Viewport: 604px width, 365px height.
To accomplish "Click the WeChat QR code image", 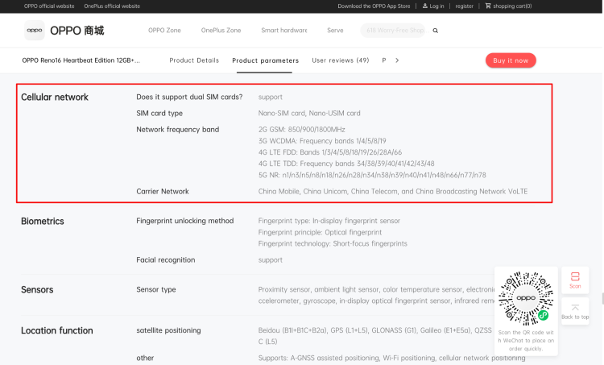I will pyautogui.click(x=526, y=298).
